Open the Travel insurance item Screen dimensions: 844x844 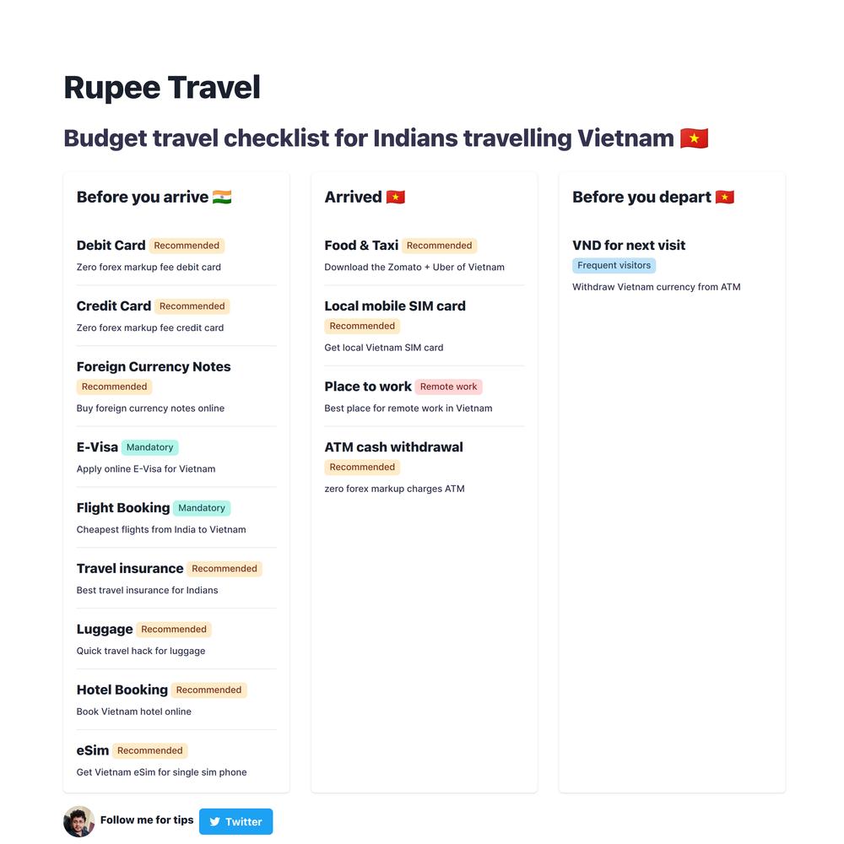tap(176, 579)
